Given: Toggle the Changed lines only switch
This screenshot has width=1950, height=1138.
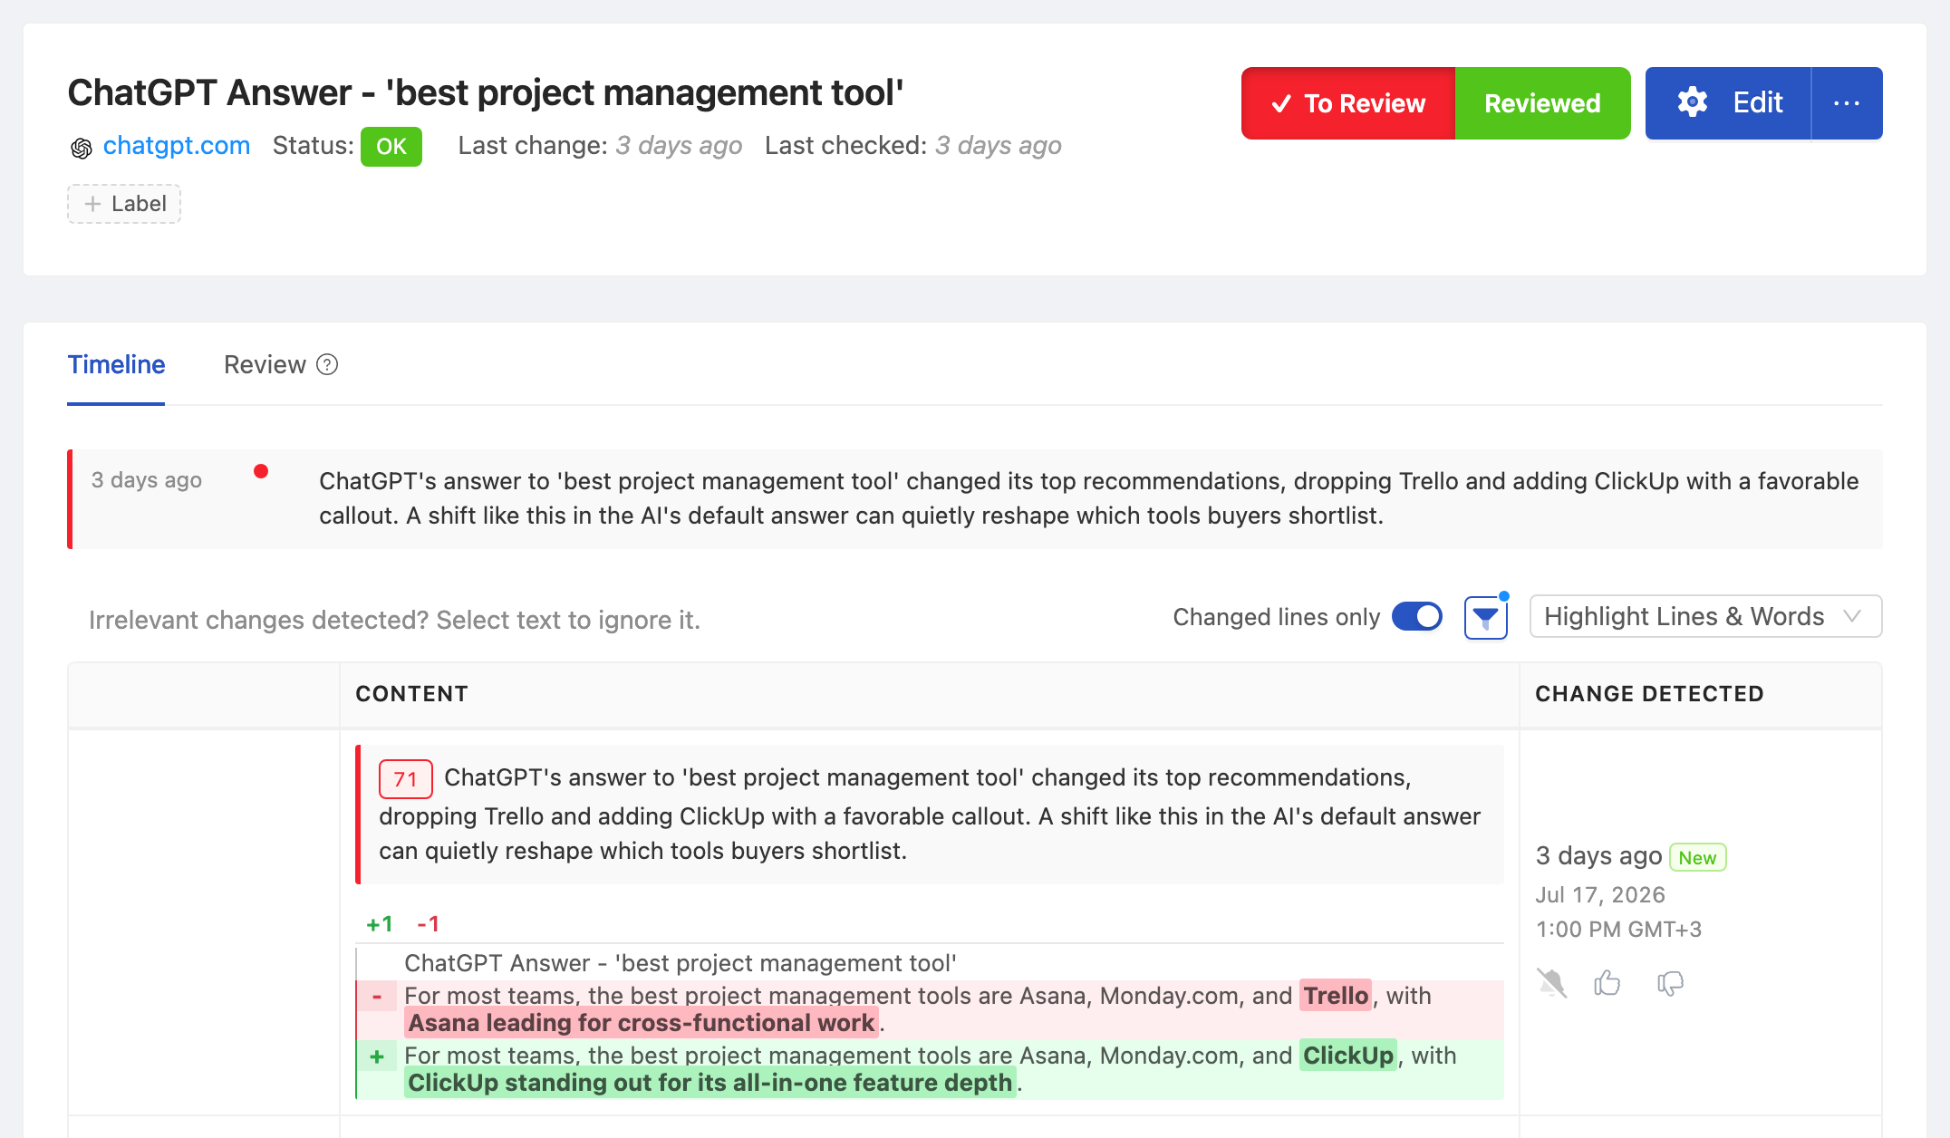Looking at the screenshot, I should tap(1417, 617).
